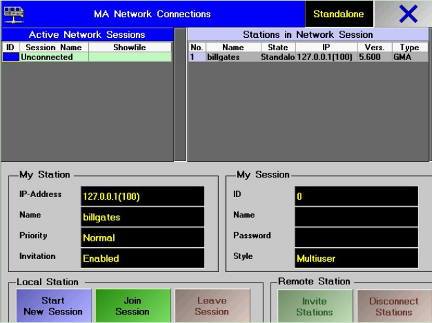Toggle the Invitation field showing Enabled
Viewport: 432px width, 323px height.
[x=142, y=258]
